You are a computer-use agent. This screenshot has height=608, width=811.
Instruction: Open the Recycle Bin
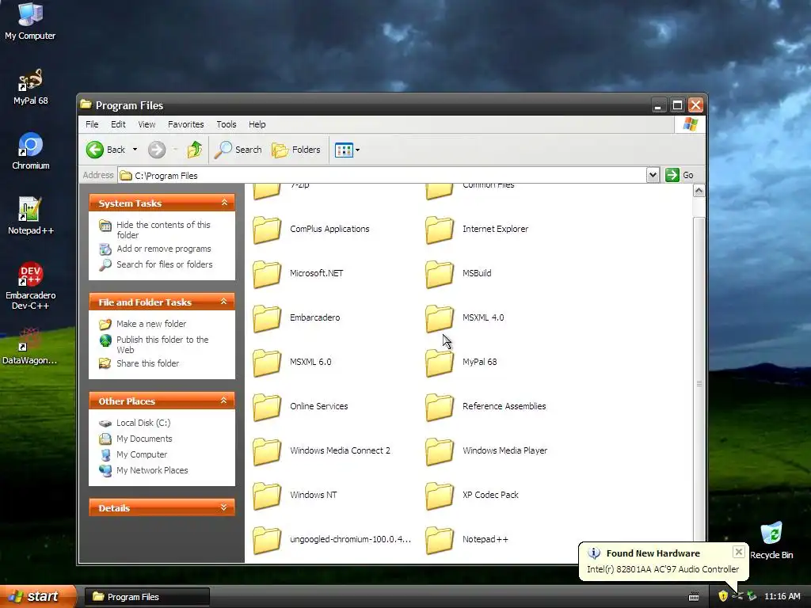pos(771,541)
